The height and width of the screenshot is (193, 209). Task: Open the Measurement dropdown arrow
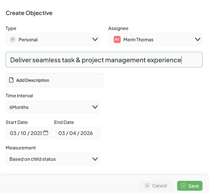(x=95, y=159)
